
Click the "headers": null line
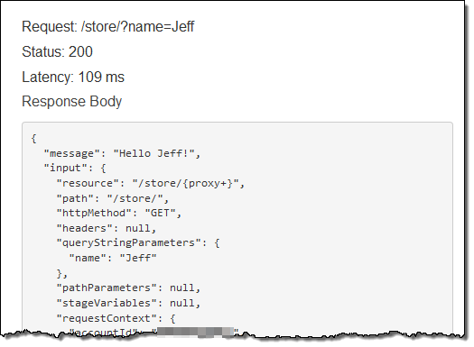click(107, 228)
